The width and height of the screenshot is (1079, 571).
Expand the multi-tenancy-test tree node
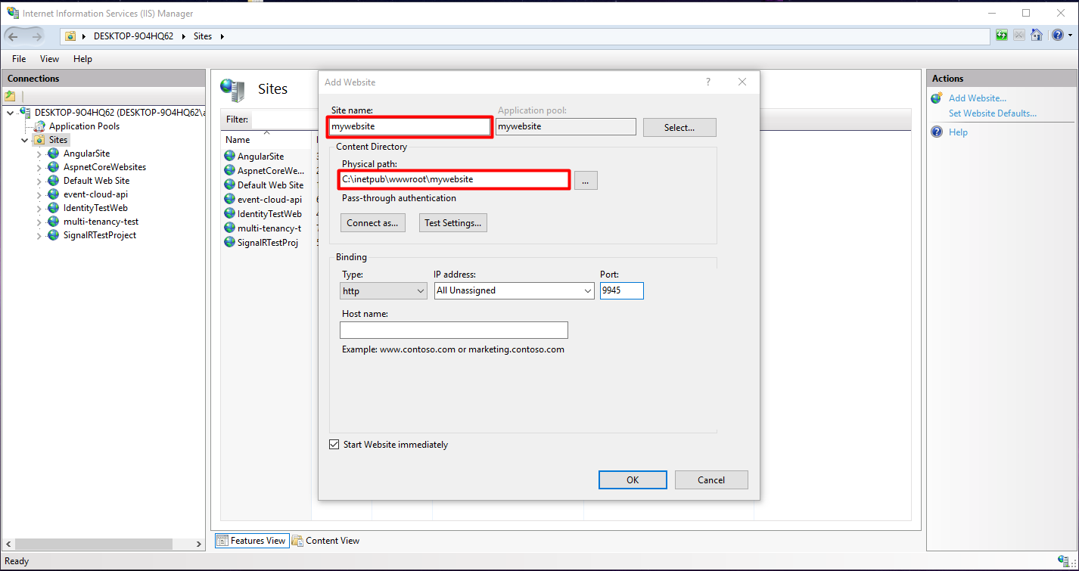[39, 222]
